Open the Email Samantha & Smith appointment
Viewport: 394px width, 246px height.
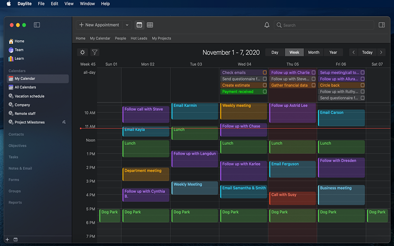click(243, 191)
